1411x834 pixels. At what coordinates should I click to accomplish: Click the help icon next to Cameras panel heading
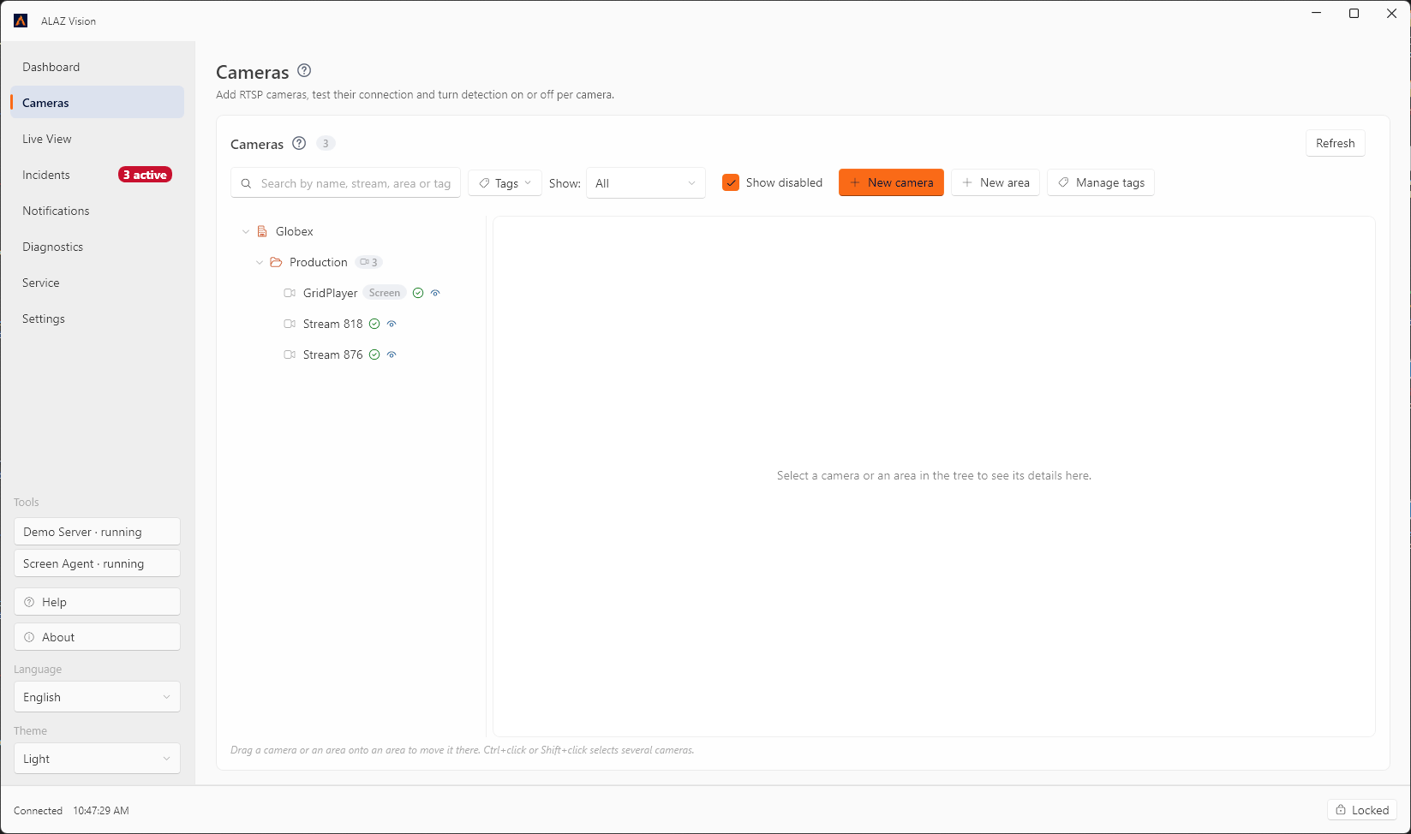tap(299, 143)
